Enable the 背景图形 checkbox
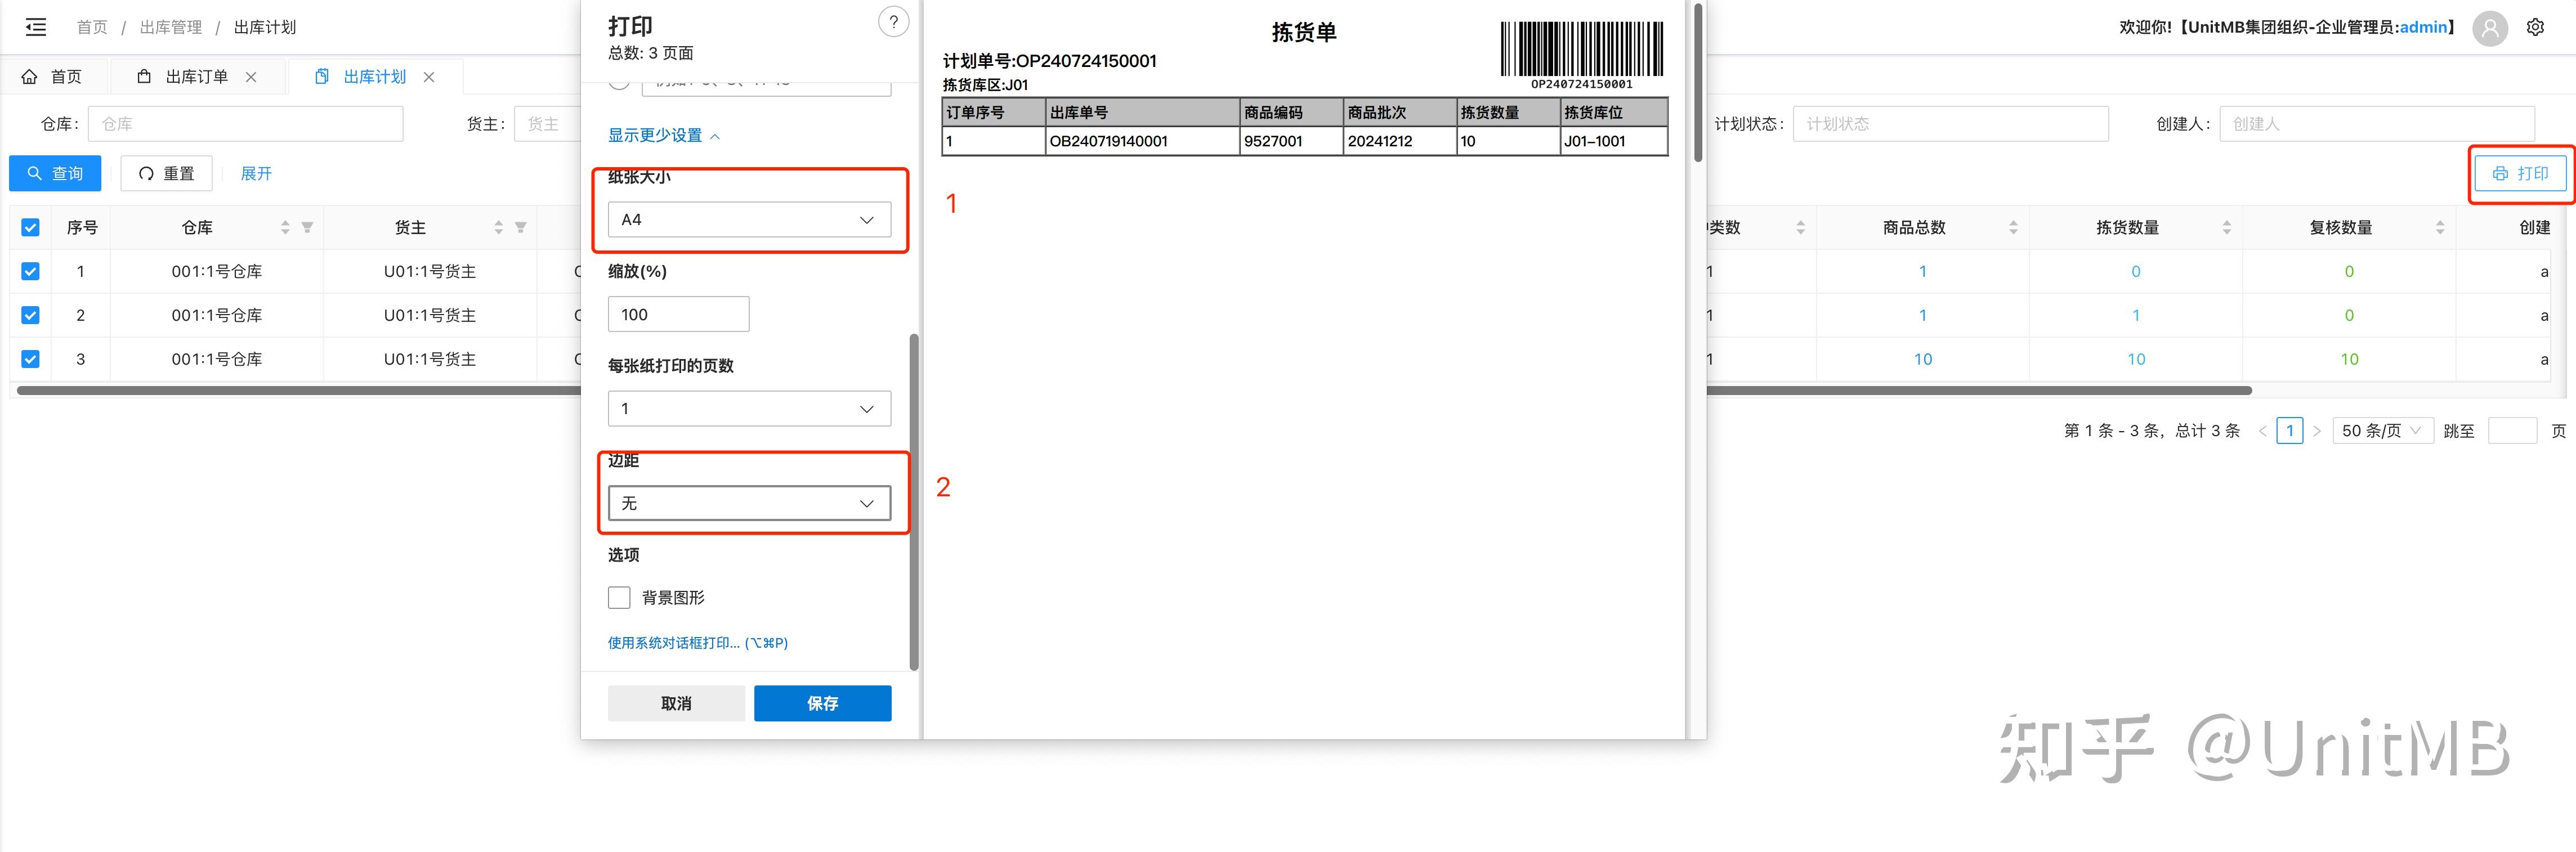Viewport: 2576px width, 852px height. 619,598
